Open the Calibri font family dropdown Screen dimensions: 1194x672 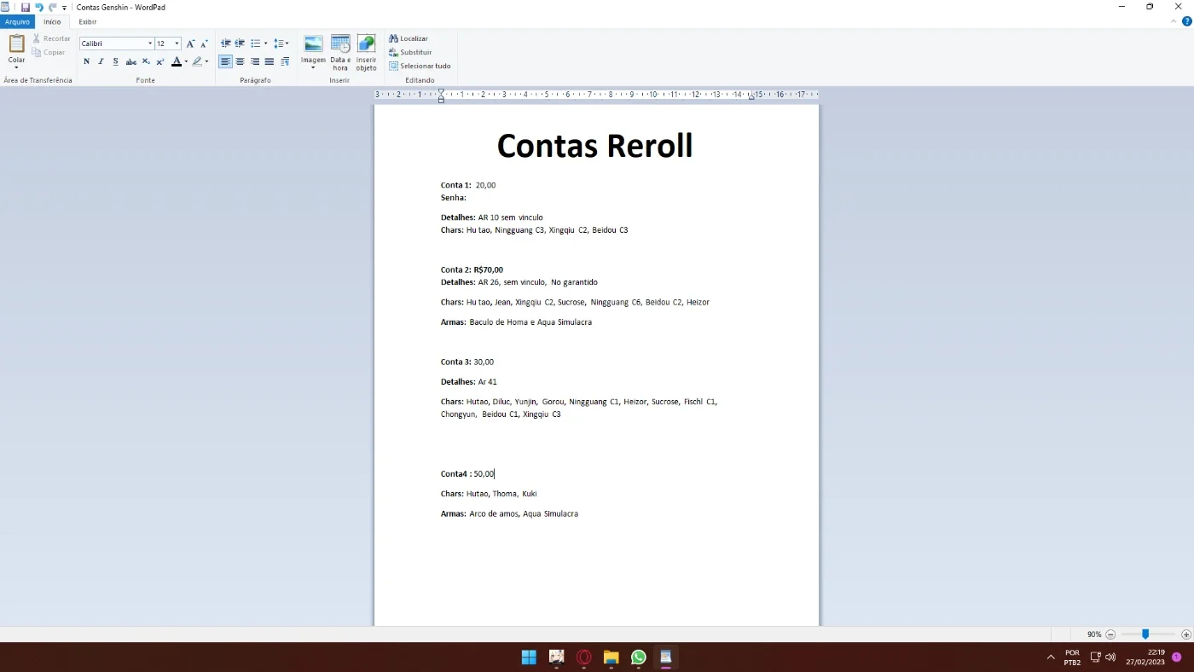116,43
